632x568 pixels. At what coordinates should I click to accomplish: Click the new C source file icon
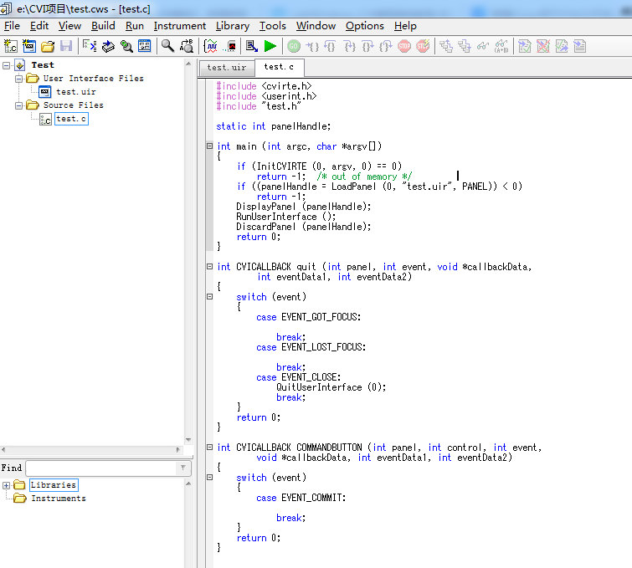(11, 46)
